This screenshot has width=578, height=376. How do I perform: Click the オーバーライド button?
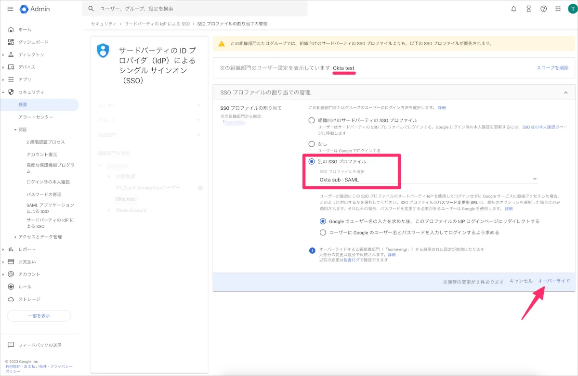point(553,281)
